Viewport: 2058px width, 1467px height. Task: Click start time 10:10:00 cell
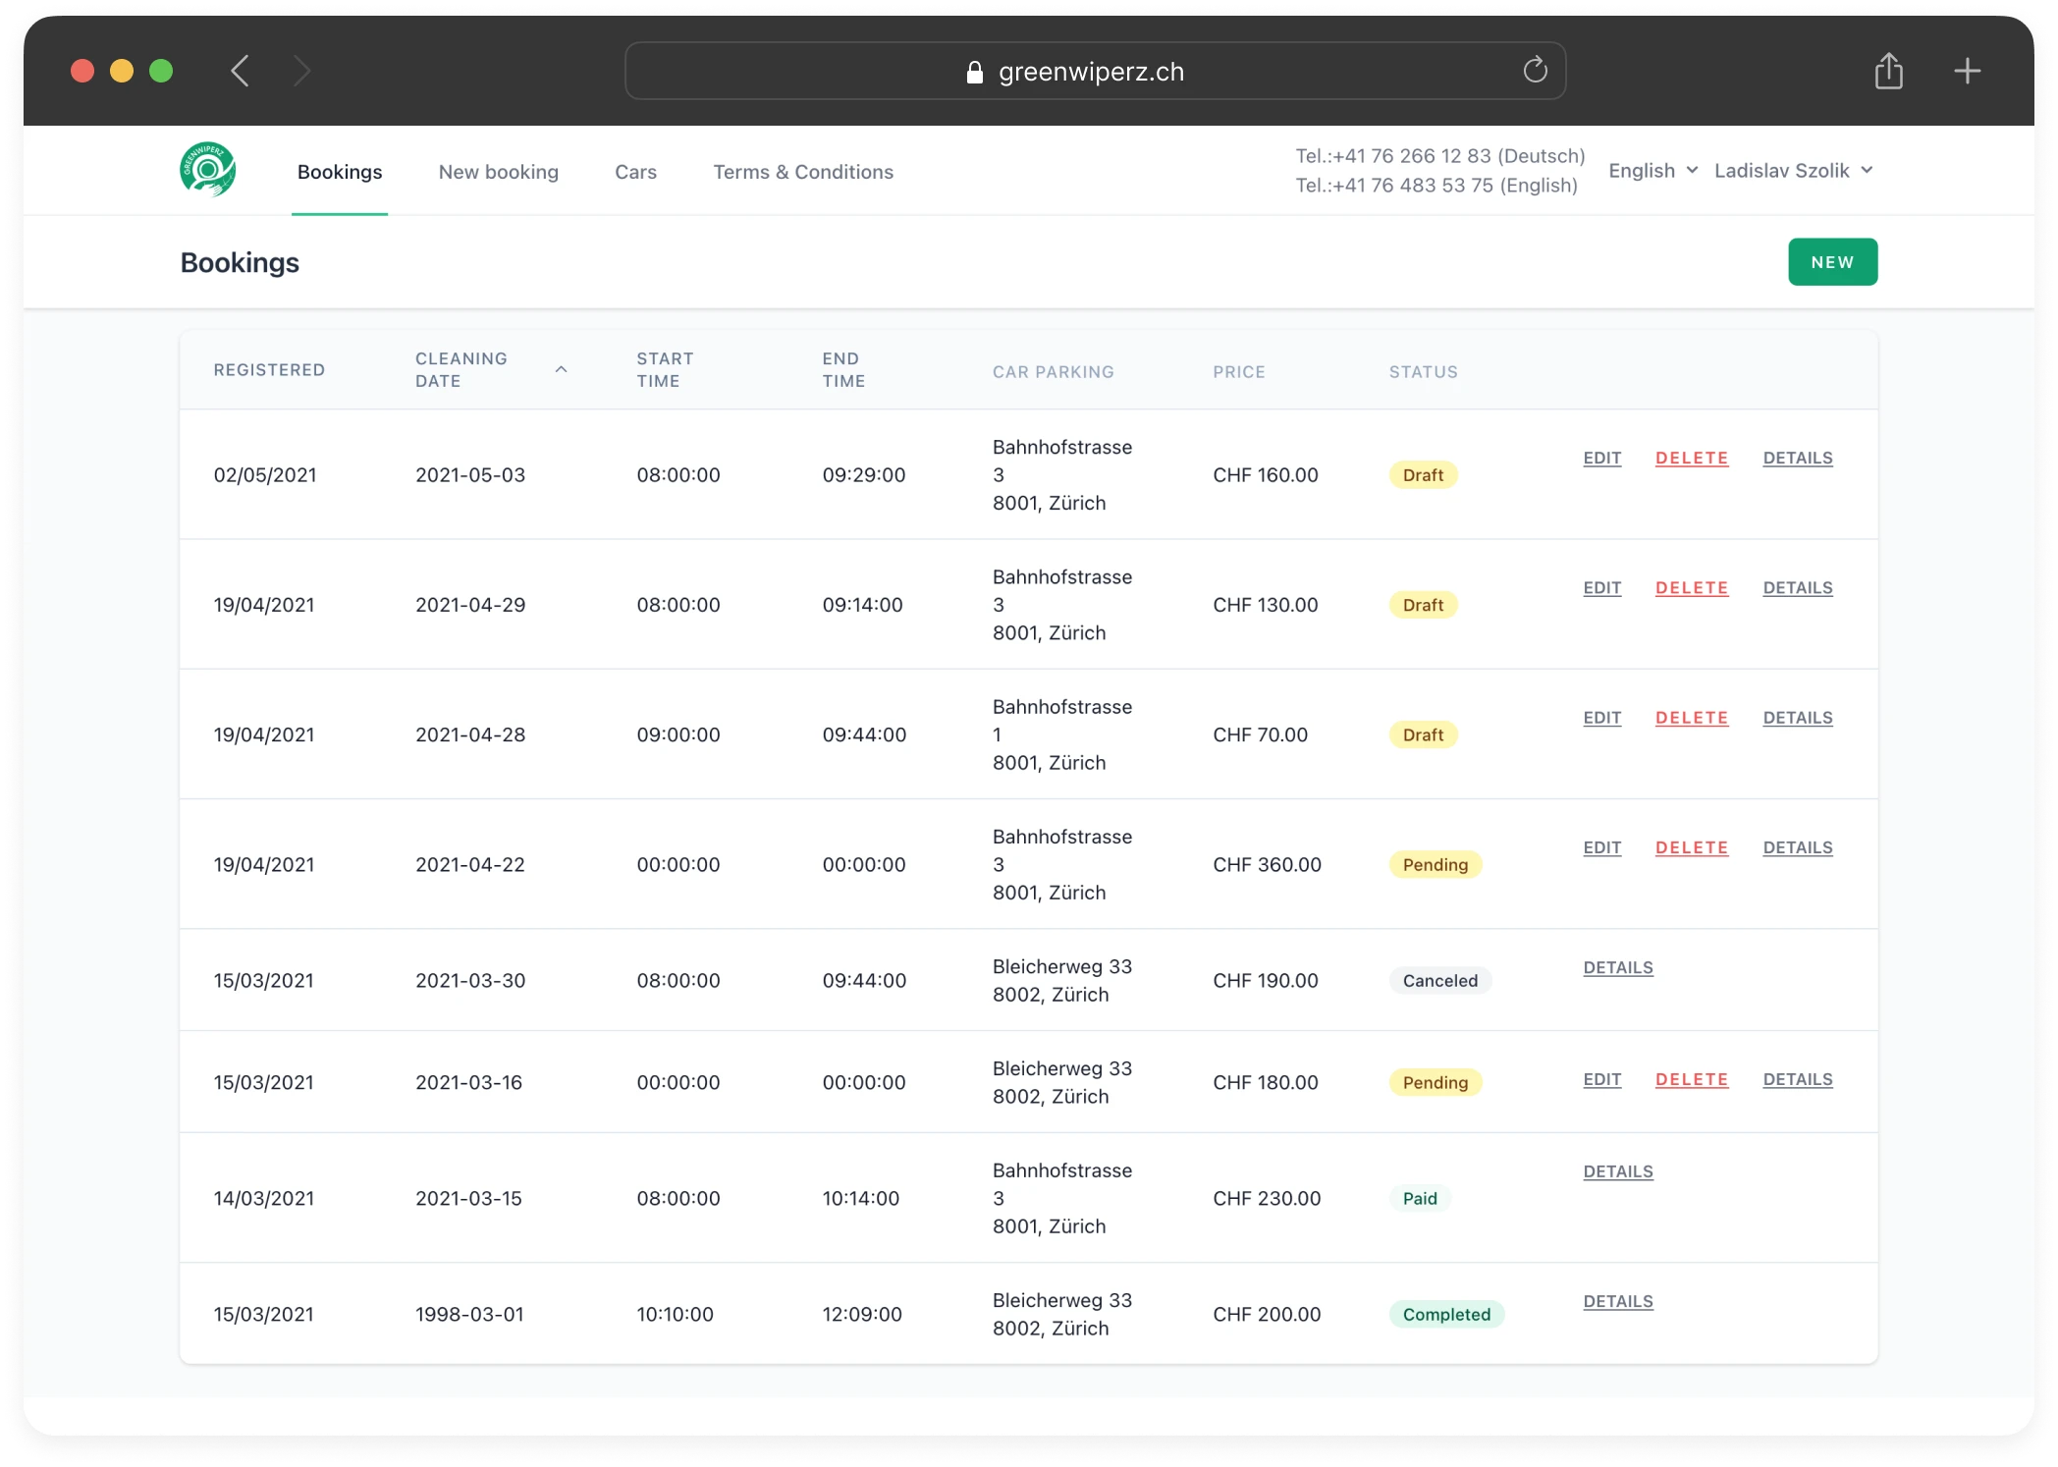pyautogui.click(x=675, y=1315)
